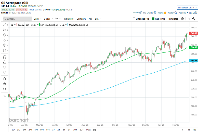Delete drawings with the trash icon
This screenshot has width=199, height=133.
(5, 79)
